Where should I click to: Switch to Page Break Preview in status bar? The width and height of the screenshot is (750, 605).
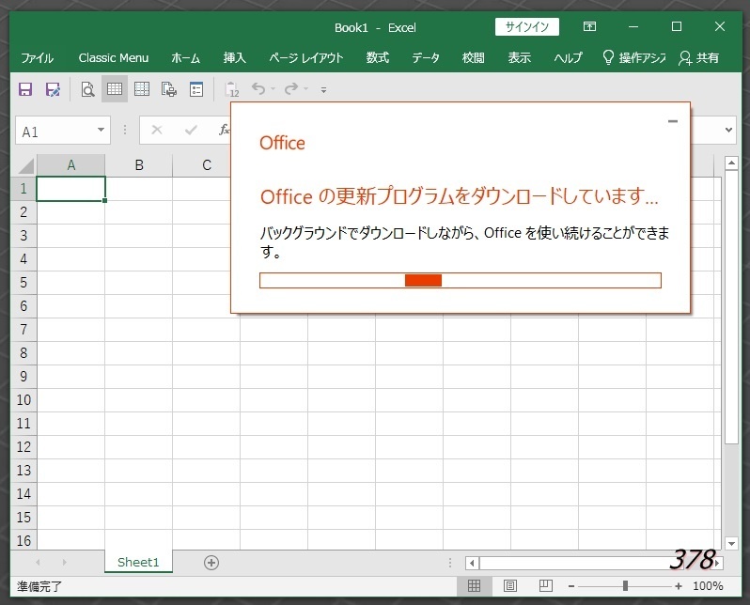(x=546, y=585)
